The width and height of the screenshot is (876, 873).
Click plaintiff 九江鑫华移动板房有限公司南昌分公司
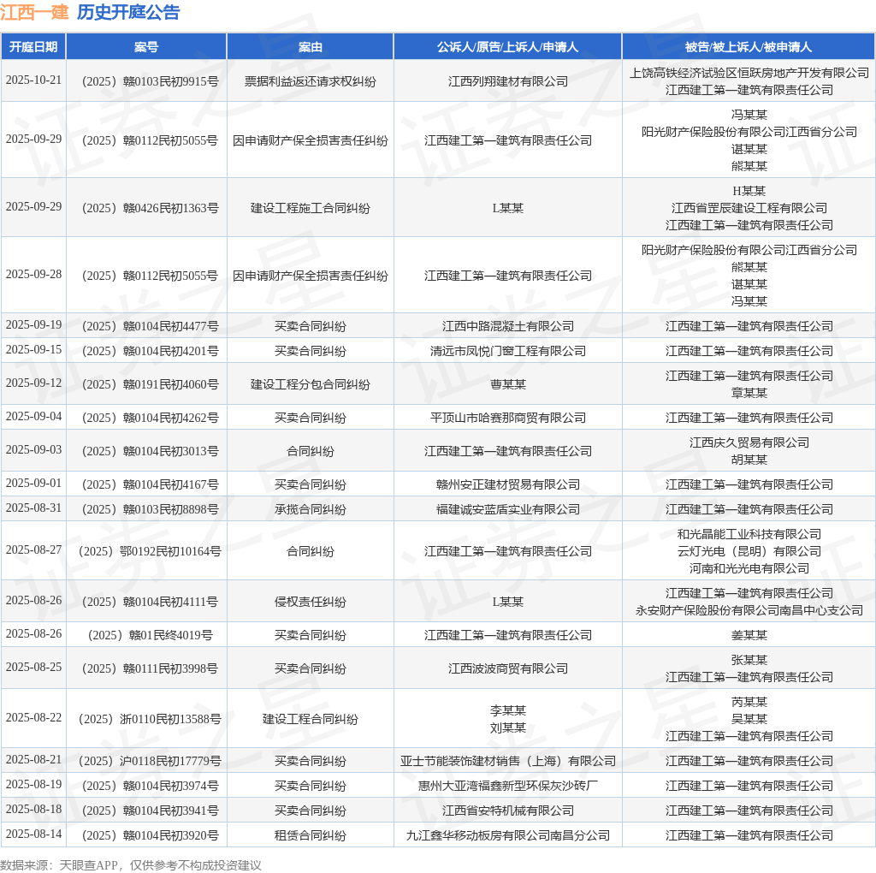[x=508, y=836]
